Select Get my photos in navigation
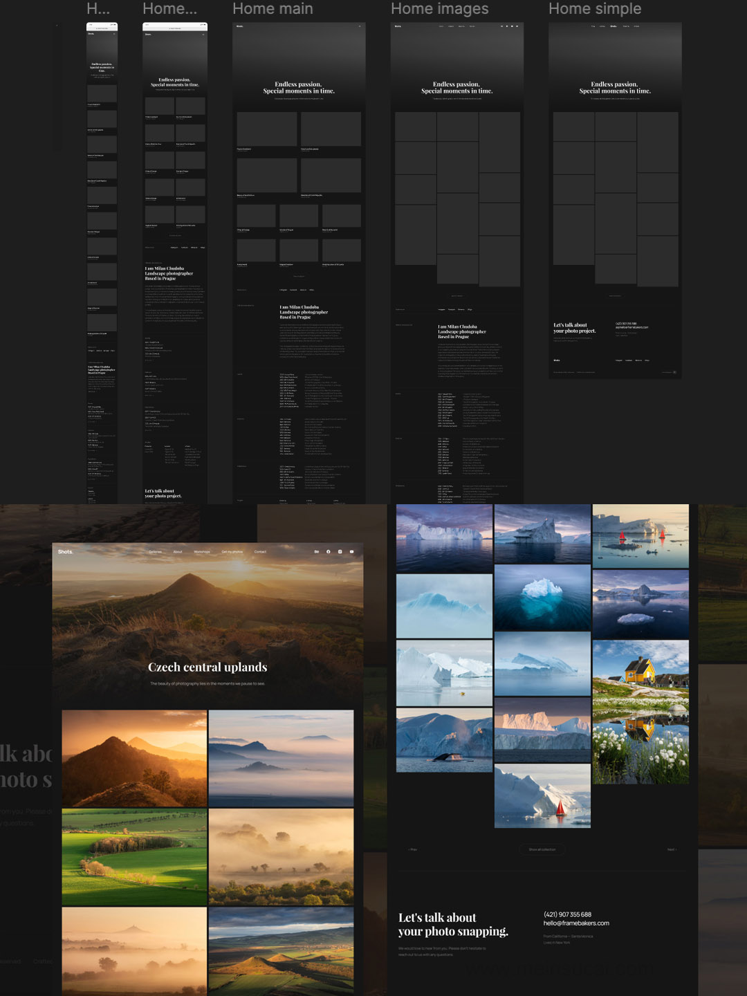 [x=232, y=552]
